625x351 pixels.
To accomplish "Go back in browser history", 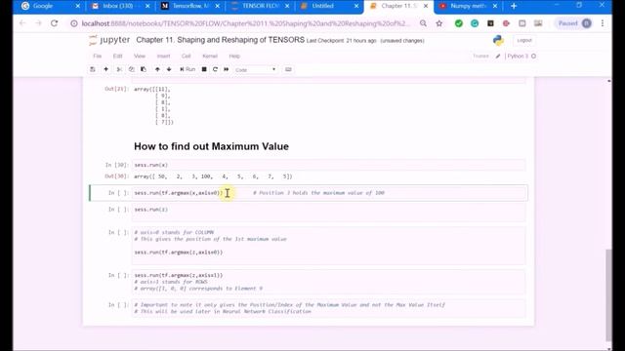I will coord(22,23).
